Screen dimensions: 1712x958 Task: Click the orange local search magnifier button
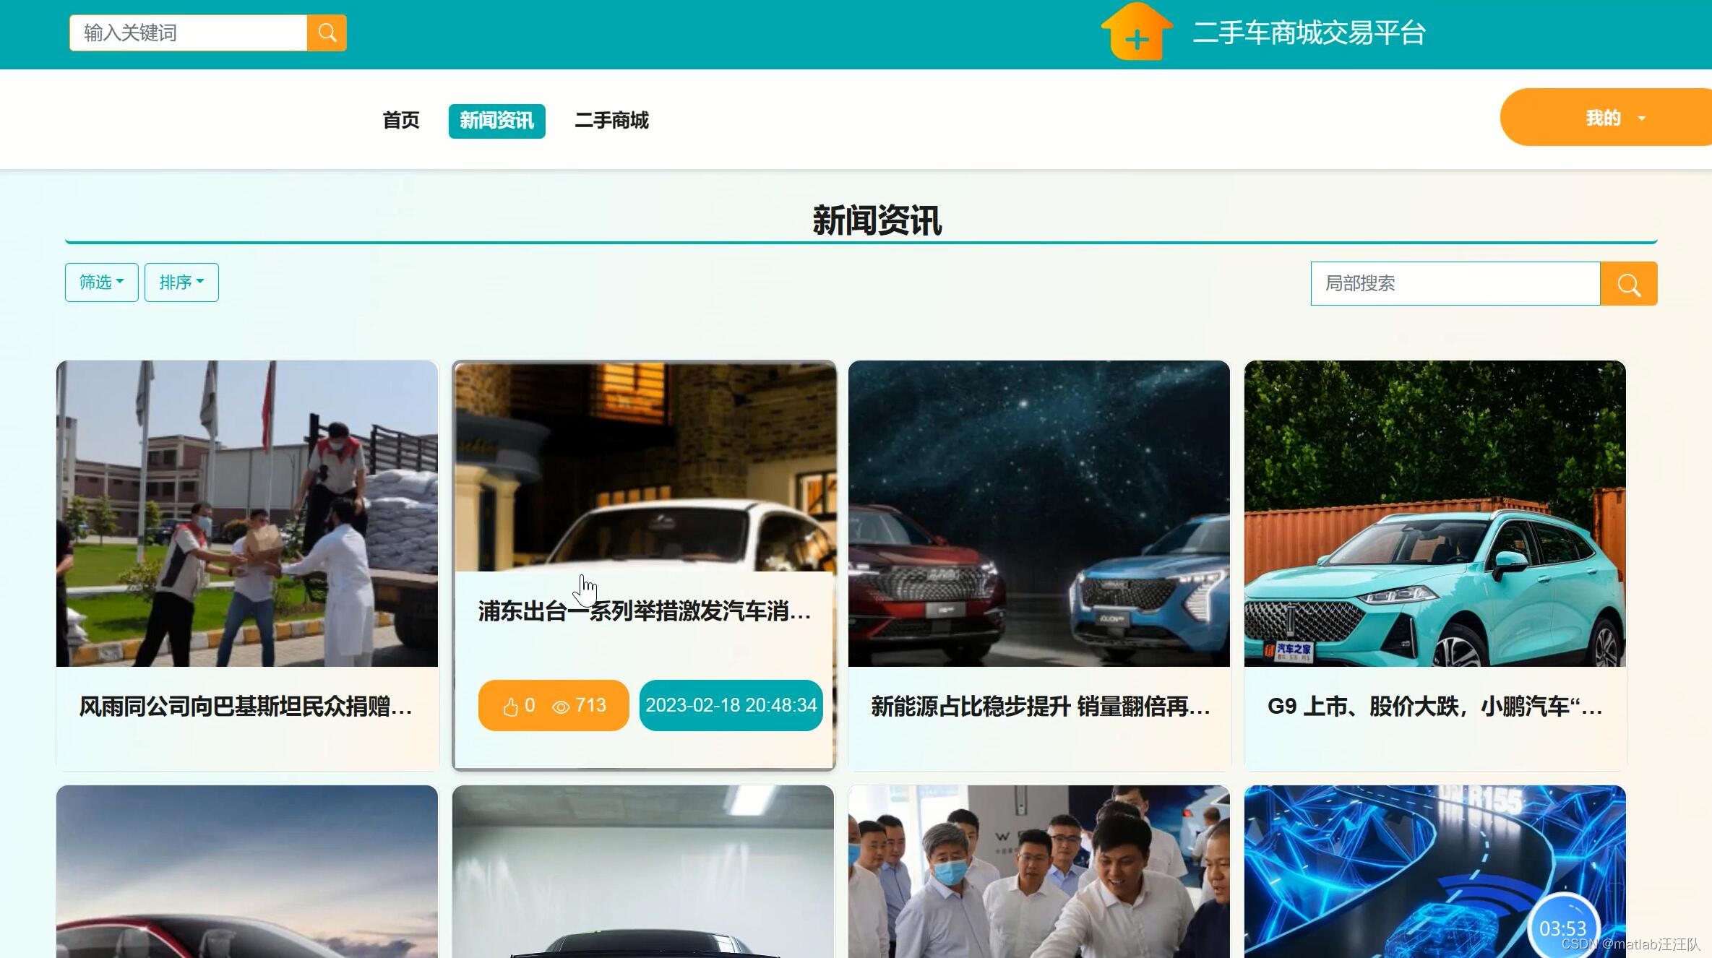[x=1628, y=284]
